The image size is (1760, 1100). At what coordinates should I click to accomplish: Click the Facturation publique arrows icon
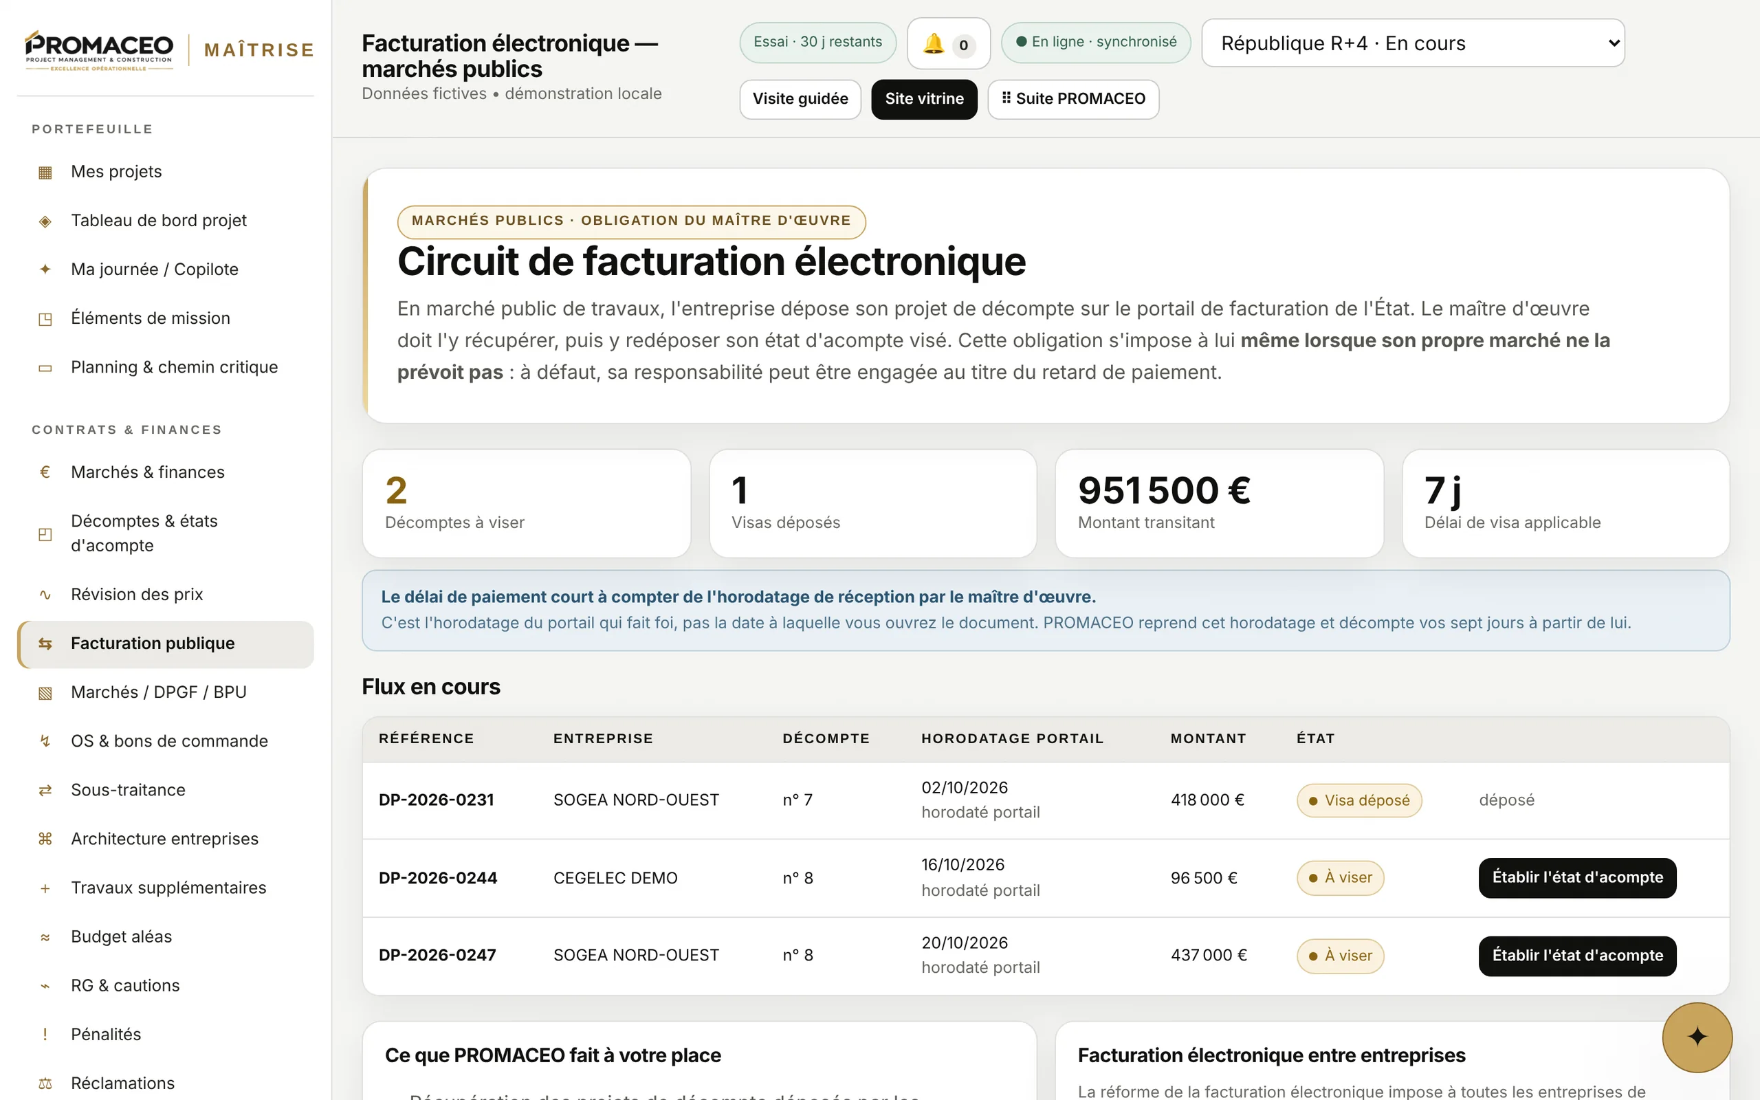(x=45, y=644)
